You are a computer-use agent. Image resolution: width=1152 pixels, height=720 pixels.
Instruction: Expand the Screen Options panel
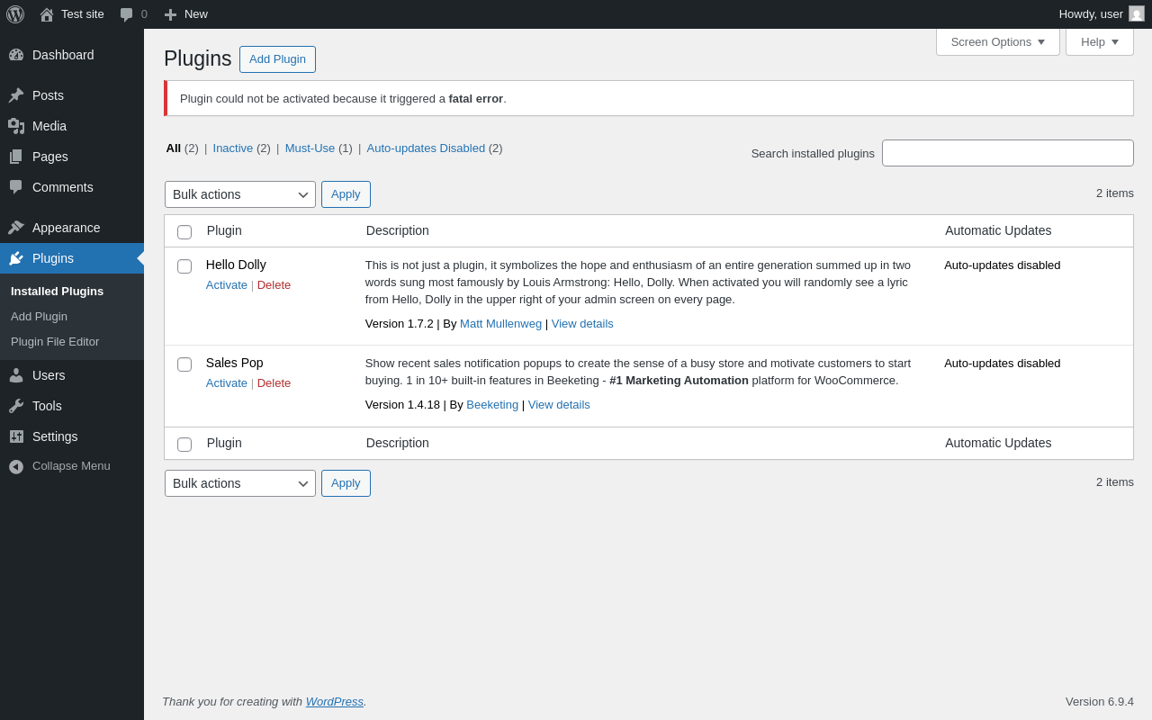997,41
